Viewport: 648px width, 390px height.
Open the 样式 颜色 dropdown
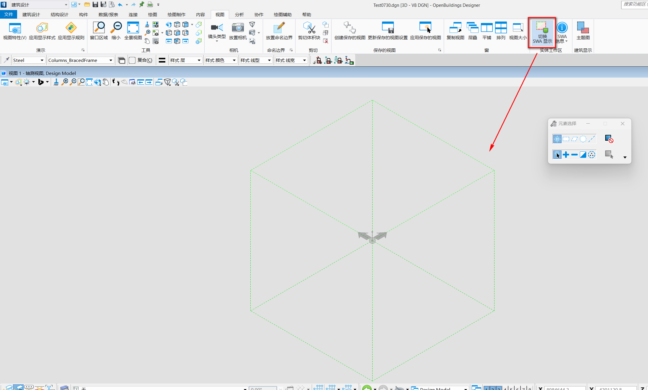coord(234,60)
